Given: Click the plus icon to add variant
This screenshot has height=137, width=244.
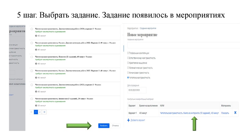Looking at the screenshot, I should click(128, 120).
